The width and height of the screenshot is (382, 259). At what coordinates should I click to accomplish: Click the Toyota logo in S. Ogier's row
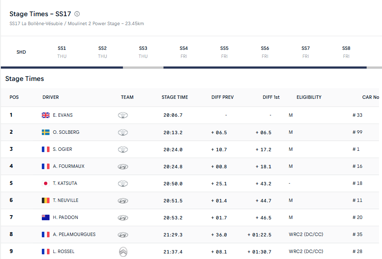point(123,149)
